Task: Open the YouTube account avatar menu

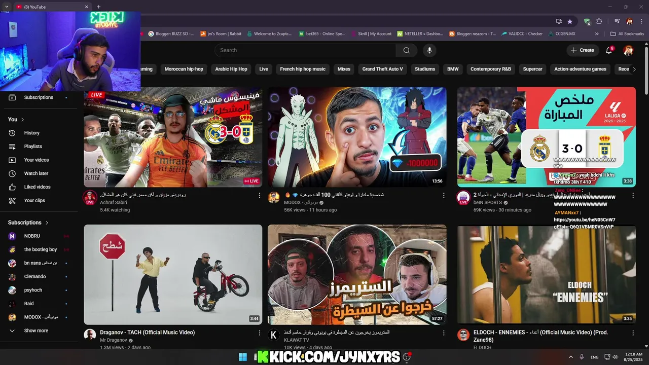Action: coord(628,50)
